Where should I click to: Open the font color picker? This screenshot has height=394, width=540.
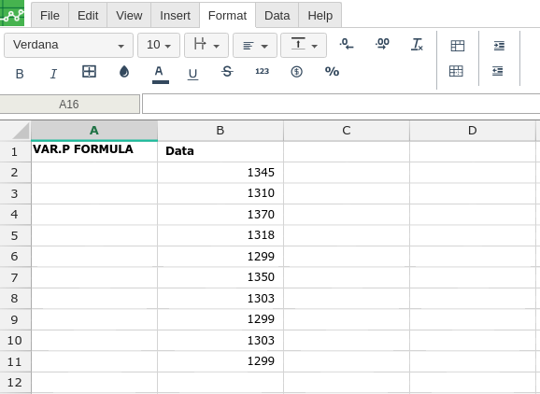point(160,74)
